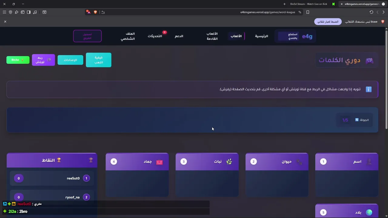Click the toolbox icon on the جماد card
Image resolution: width=388 pixels, height=218 pixels.
click(159, 162)
